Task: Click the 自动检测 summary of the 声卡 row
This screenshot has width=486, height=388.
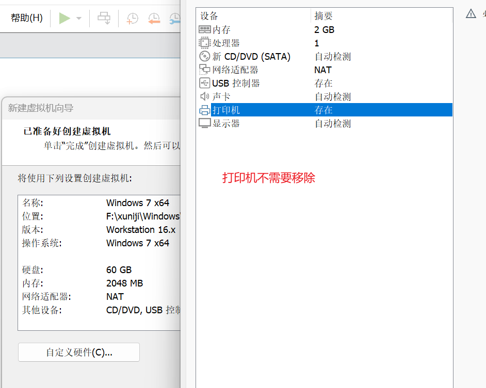Action: (x=333, y=96)
